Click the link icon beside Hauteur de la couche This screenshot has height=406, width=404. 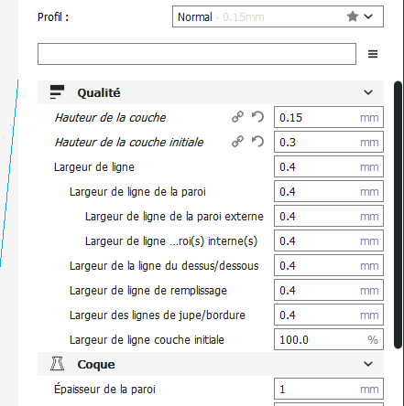click(237, 117)
